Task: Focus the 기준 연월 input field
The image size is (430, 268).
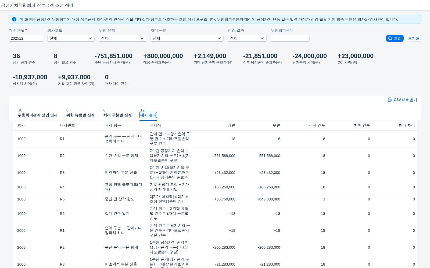Action: (x=26, y=38)
